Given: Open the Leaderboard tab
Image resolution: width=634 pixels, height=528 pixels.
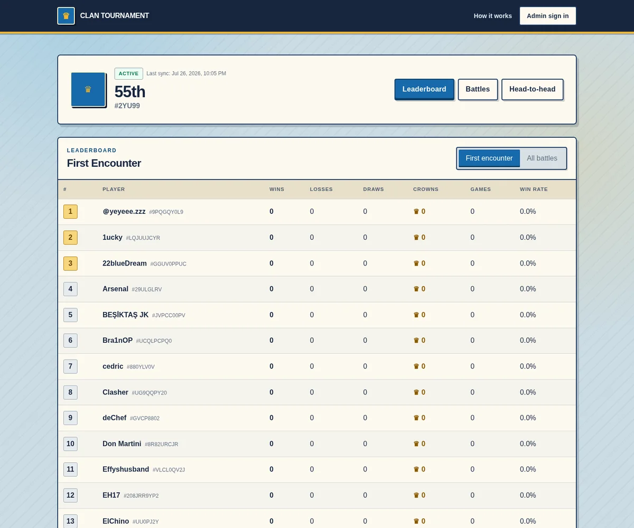Looking at the screenshot, I should pos(424,89).
